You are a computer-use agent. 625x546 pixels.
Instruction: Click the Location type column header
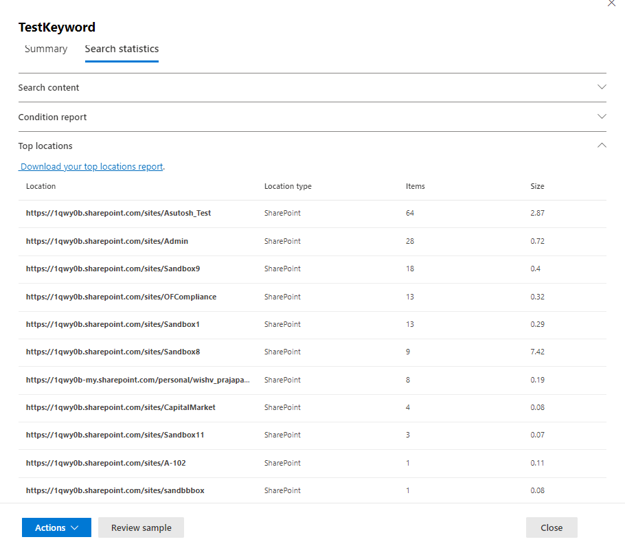tap(288, 186)
